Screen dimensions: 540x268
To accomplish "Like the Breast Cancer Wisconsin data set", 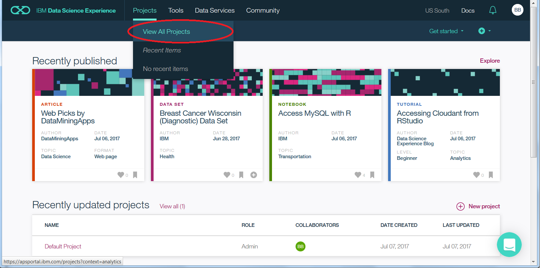I will (x=227, y=175).
